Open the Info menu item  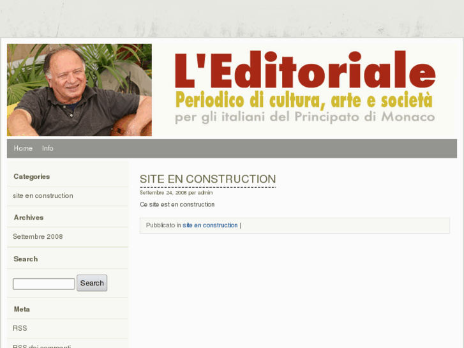point(48,148)
